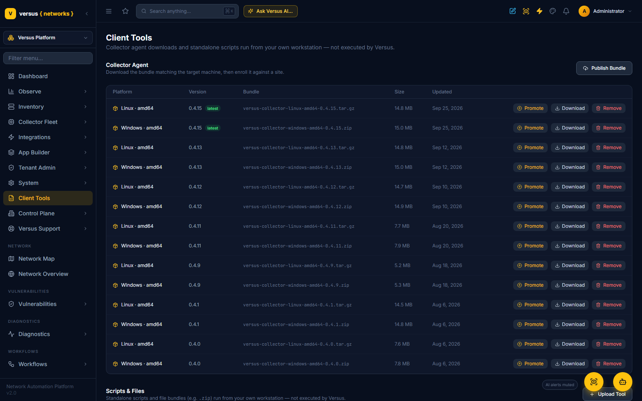Click the versus networks logo
This screenshot has width=642, height=401.
tap(39, 14)
